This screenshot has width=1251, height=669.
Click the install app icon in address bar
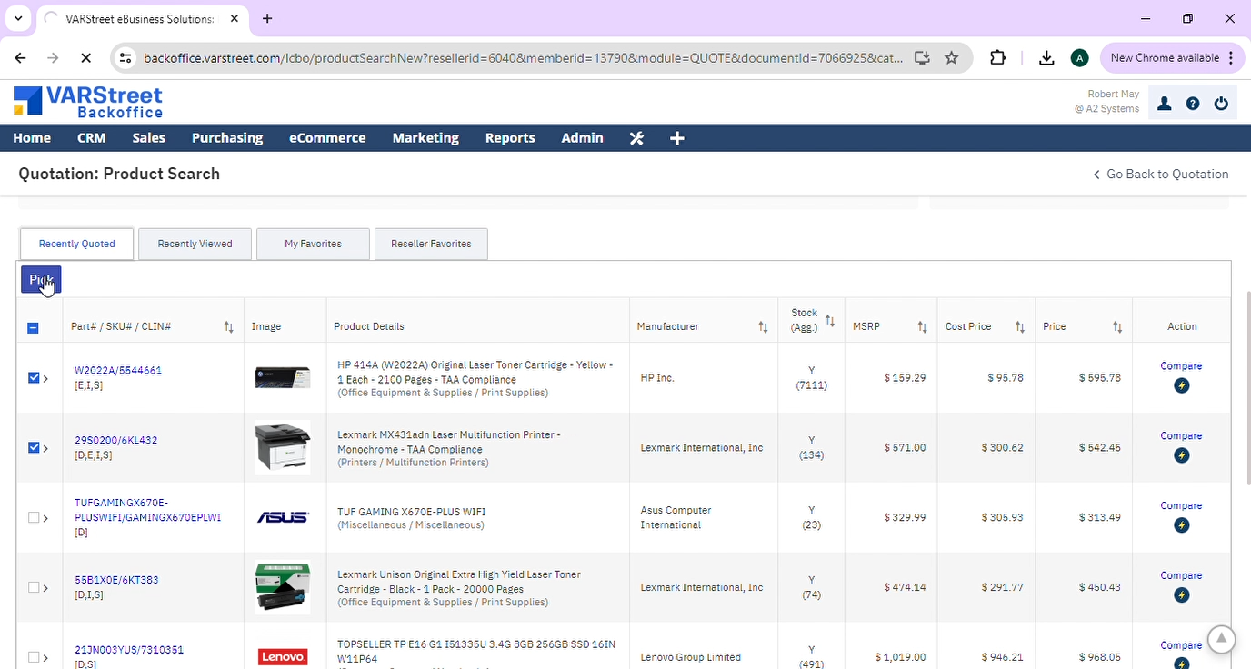(x=922, y=57)
